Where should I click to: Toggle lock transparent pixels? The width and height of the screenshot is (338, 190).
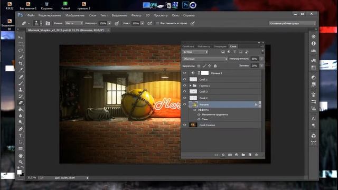pyautogui.click(x=199, y=66)
